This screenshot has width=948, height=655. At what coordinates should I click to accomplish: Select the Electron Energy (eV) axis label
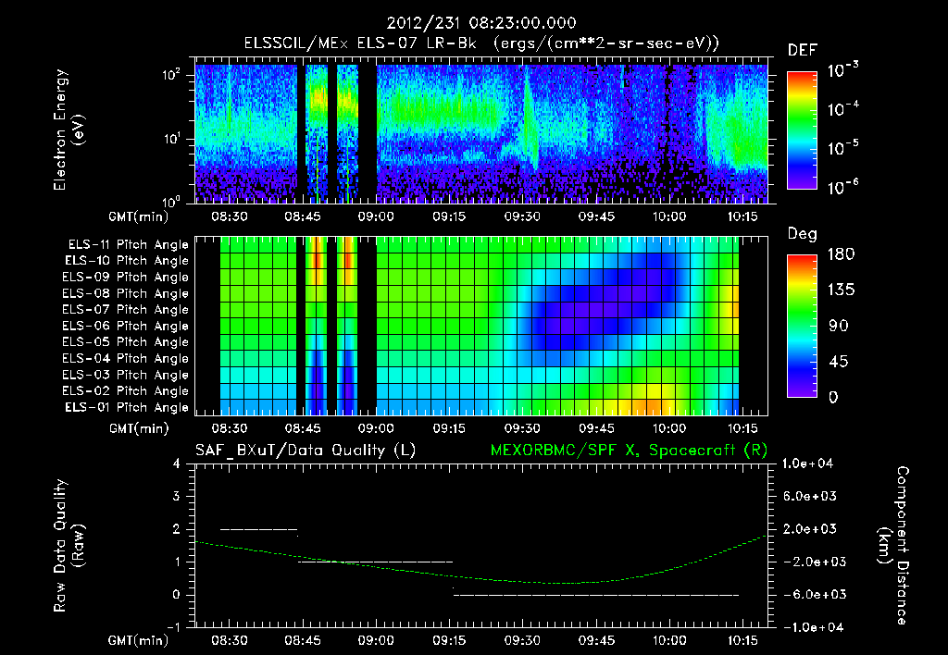click(x=69, y=130)
